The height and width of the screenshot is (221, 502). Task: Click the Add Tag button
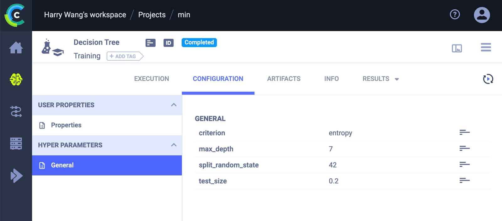click(125, 56)
